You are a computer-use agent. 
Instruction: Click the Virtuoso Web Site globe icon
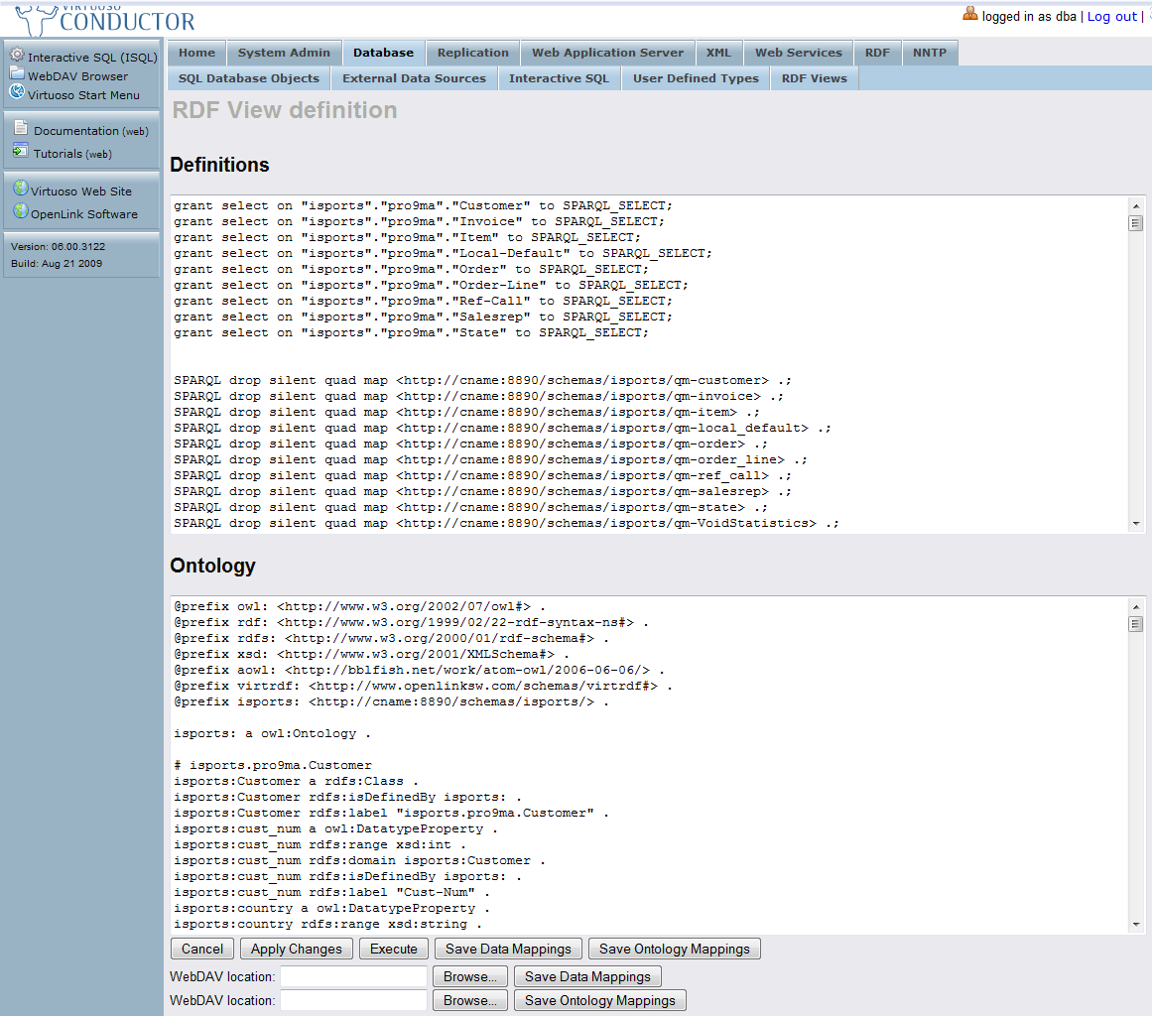20,190
